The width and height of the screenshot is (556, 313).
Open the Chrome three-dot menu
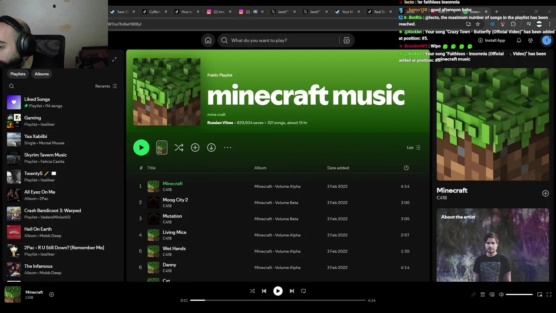pos(550,24)
